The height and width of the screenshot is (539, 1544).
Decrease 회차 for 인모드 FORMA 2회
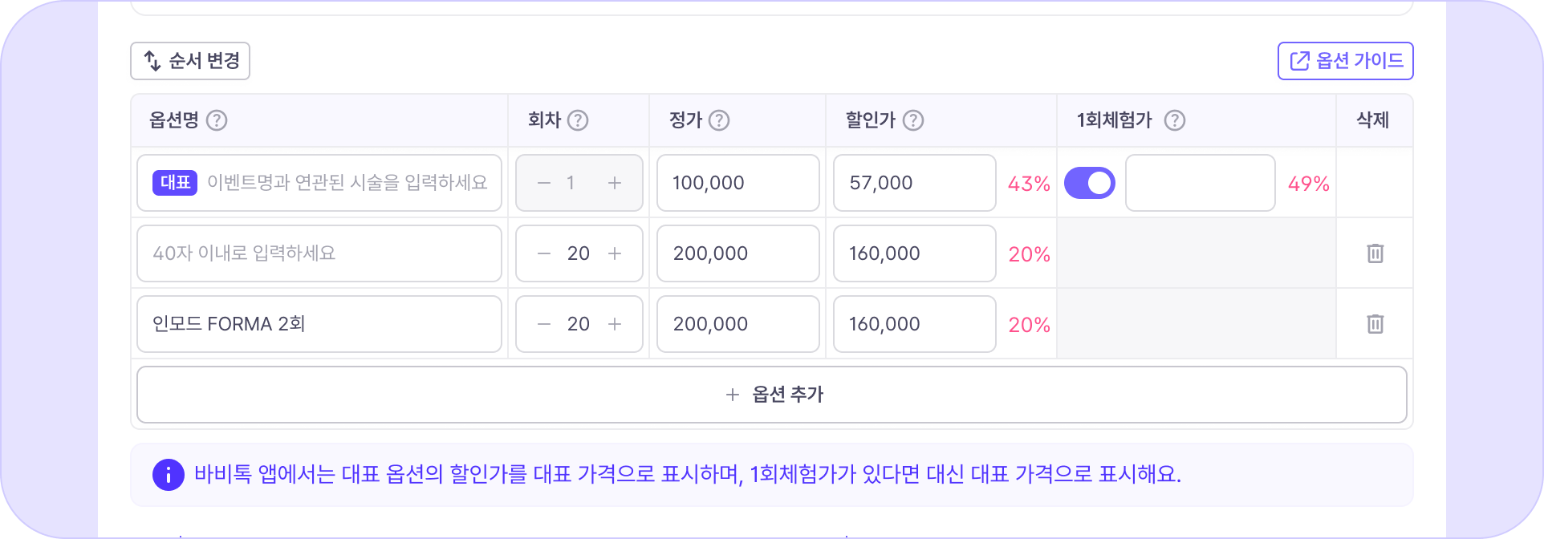(544, 324)
